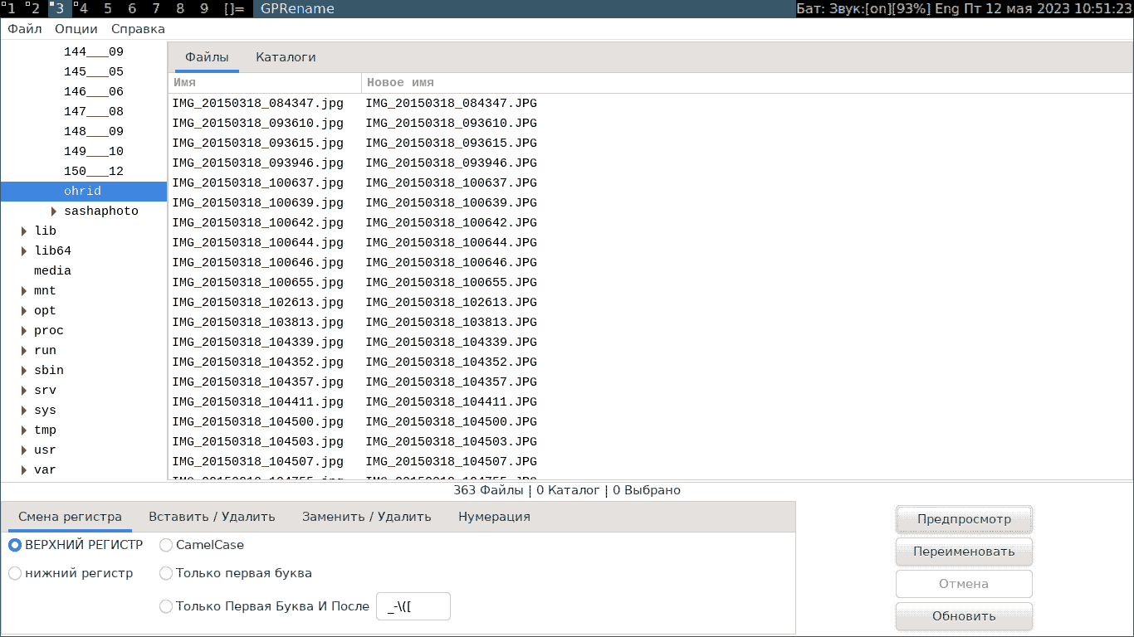Viewport: 1134px width, 637px height.
Task: Select file IMG_20150318_100637.jpg in the list
Action: 258,183
